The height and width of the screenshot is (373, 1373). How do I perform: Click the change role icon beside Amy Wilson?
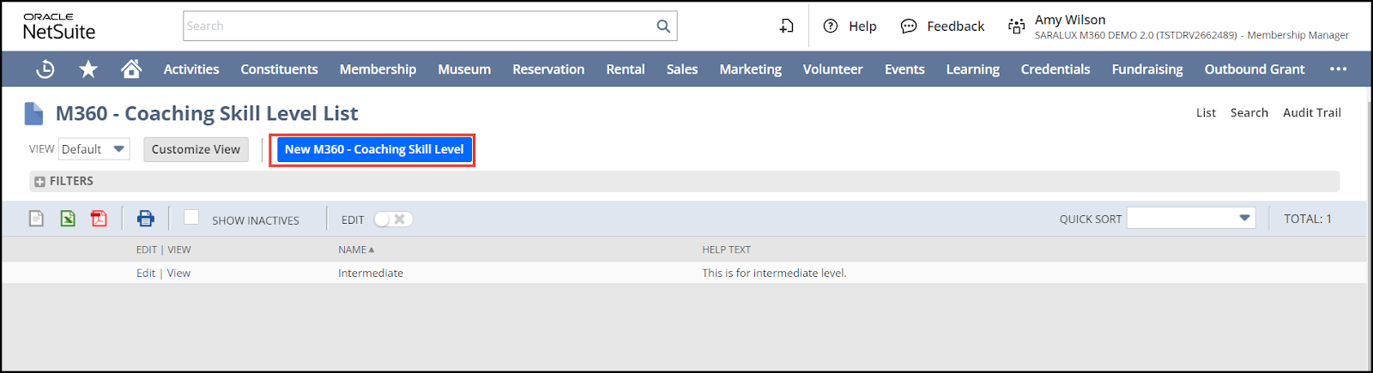[1016, 27]
